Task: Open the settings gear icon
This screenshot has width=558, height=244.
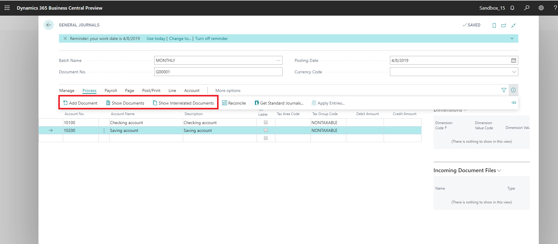Action: coord(541,8)
